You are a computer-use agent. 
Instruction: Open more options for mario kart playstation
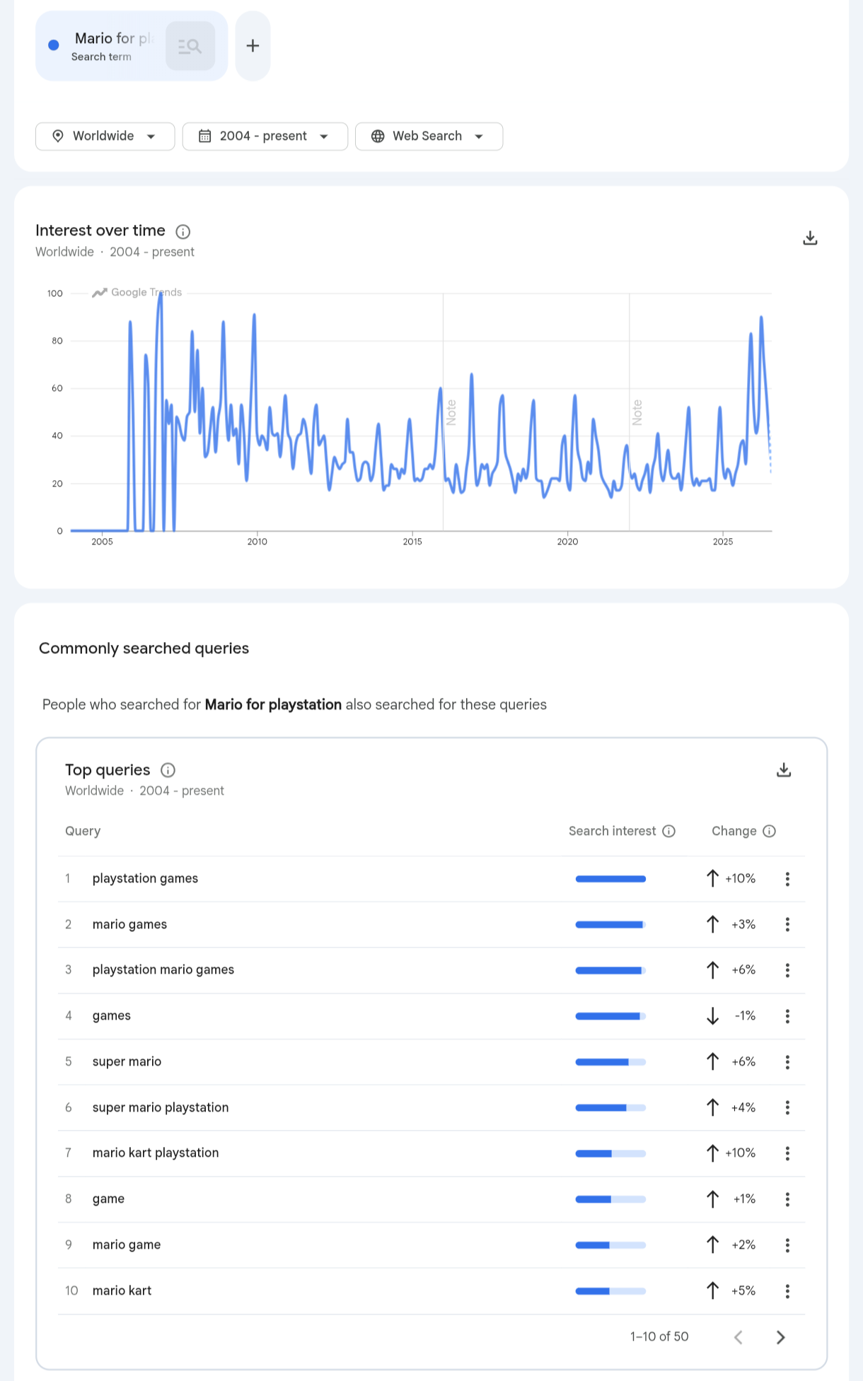pos(787,1153)
